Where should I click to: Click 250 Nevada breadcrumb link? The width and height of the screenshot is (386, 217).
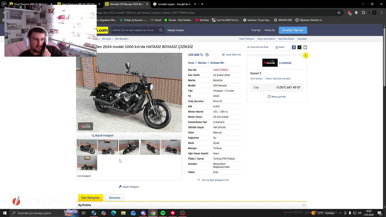coord(121,39)
